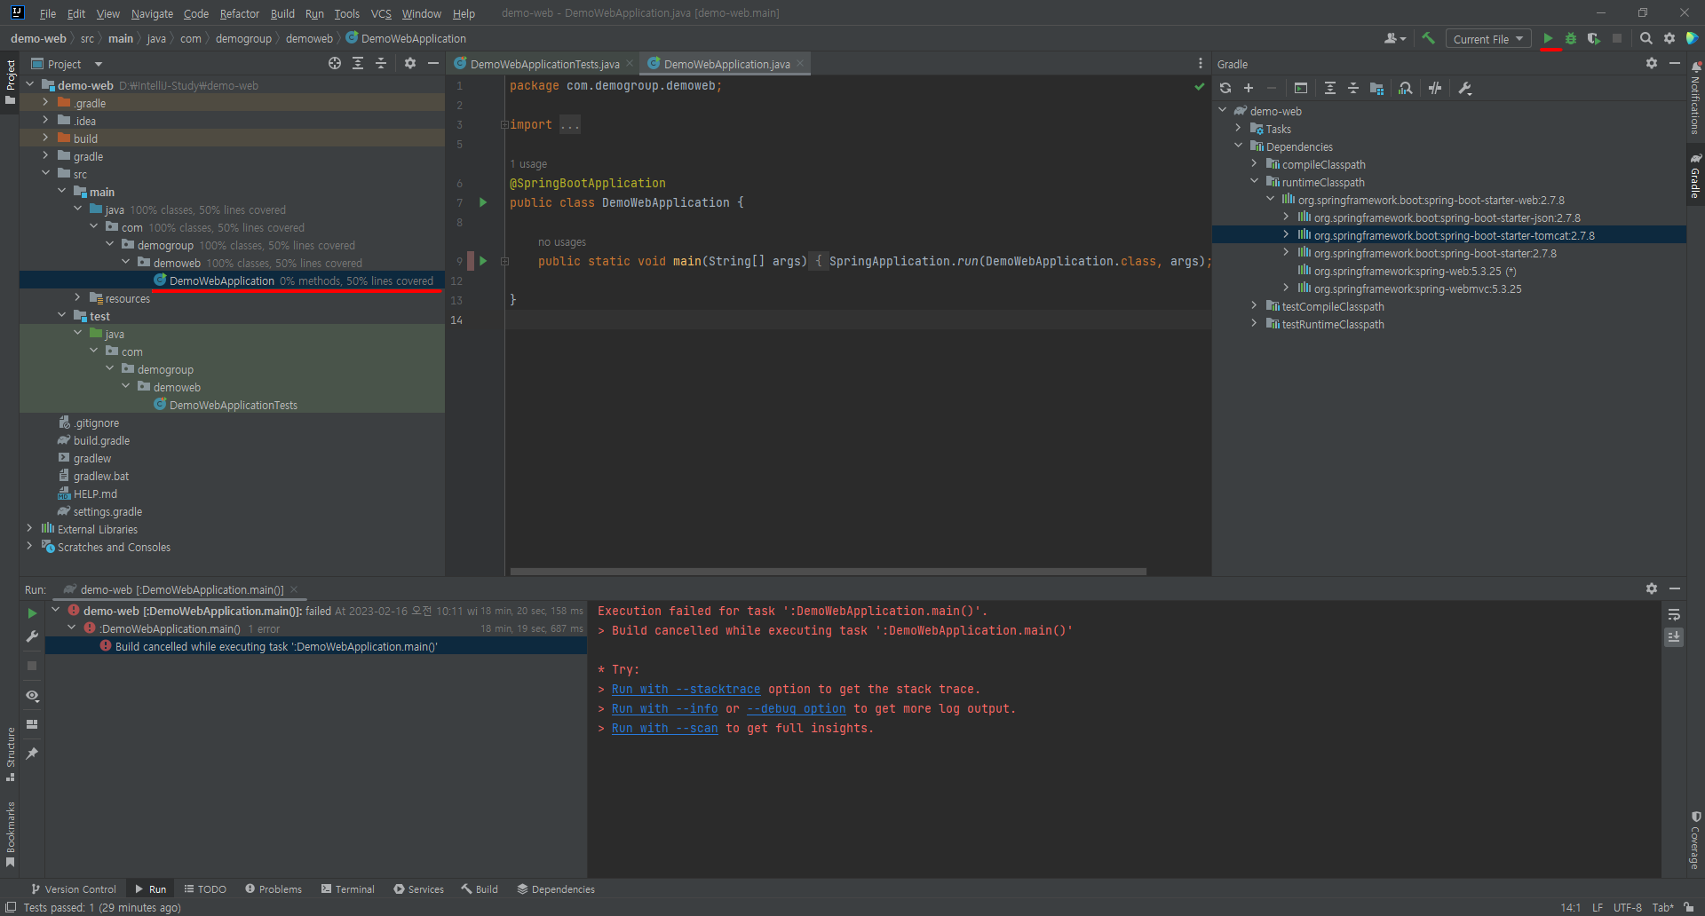Analyze dependencies icon in the Gradle toolbar
Image resolution: width=1705 pixels, height=916 pixels.
point(1405,88)
